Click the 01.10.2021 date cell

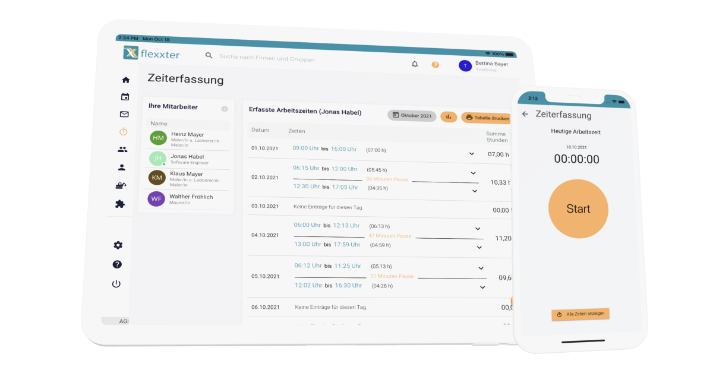(x=265, y=148)
